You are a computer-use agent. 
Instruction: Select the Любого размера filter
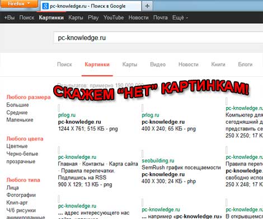tap(29, 97)
